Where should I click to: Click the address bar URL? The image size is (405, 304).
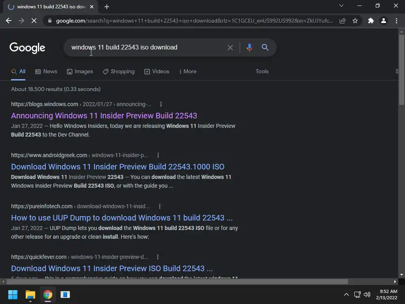(194, 21)
